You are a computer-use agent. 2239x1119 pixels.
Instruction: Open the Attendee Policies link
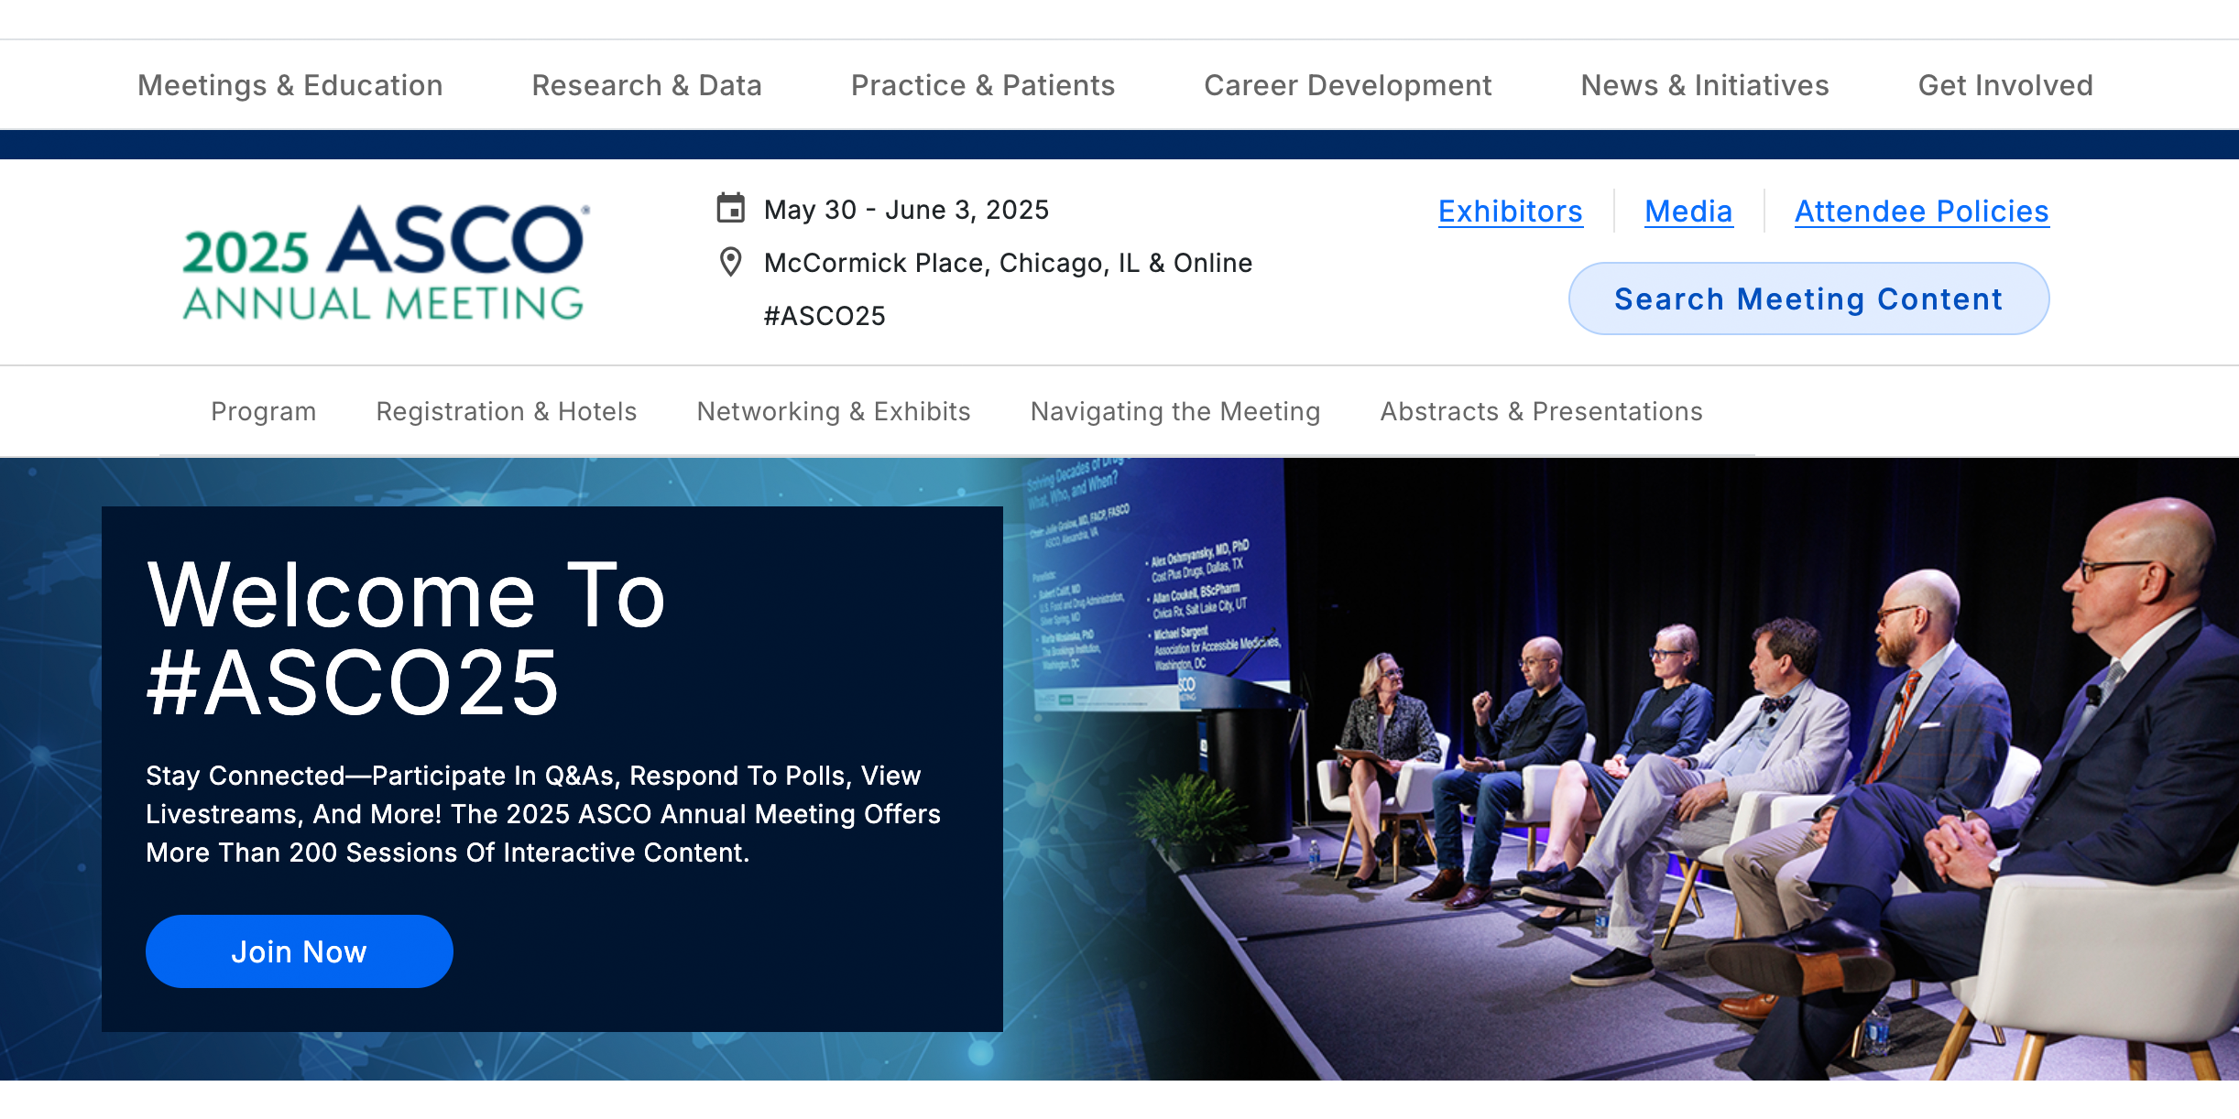tap(1922, 212)
